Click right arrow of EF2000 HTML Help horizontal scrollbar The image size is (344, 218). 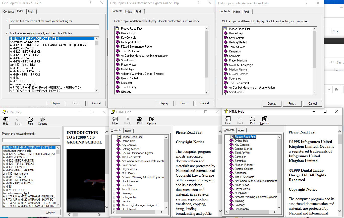(99, 215)
